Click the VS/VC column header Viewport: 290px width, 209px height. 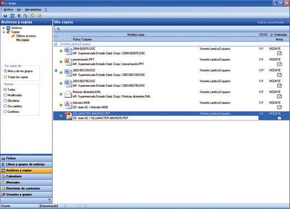pos(263,35)
